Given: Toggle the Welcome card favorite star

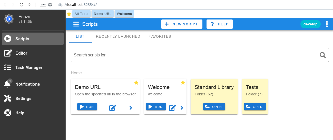Looking at the screenshot, I should (183, 83).
